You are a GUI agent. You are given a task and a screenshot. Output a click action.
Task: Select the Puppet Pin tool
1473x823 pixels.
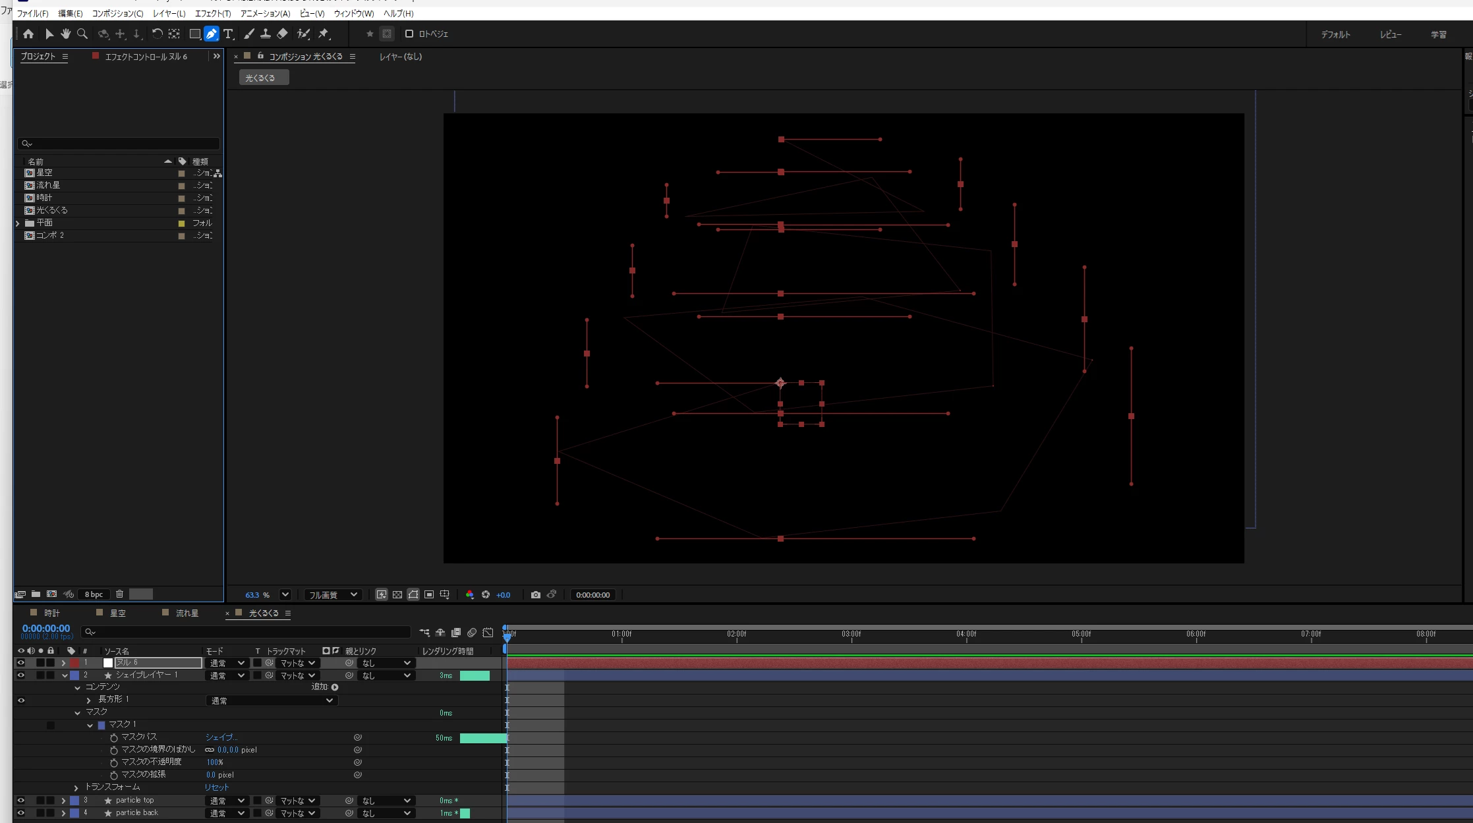pos(324,34)
